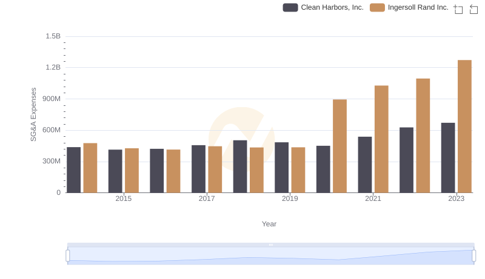This screenshot has width=485, height=279.
Task: Click the Clean Harbors legend color swatch
Action: click(x=290, y=7)
